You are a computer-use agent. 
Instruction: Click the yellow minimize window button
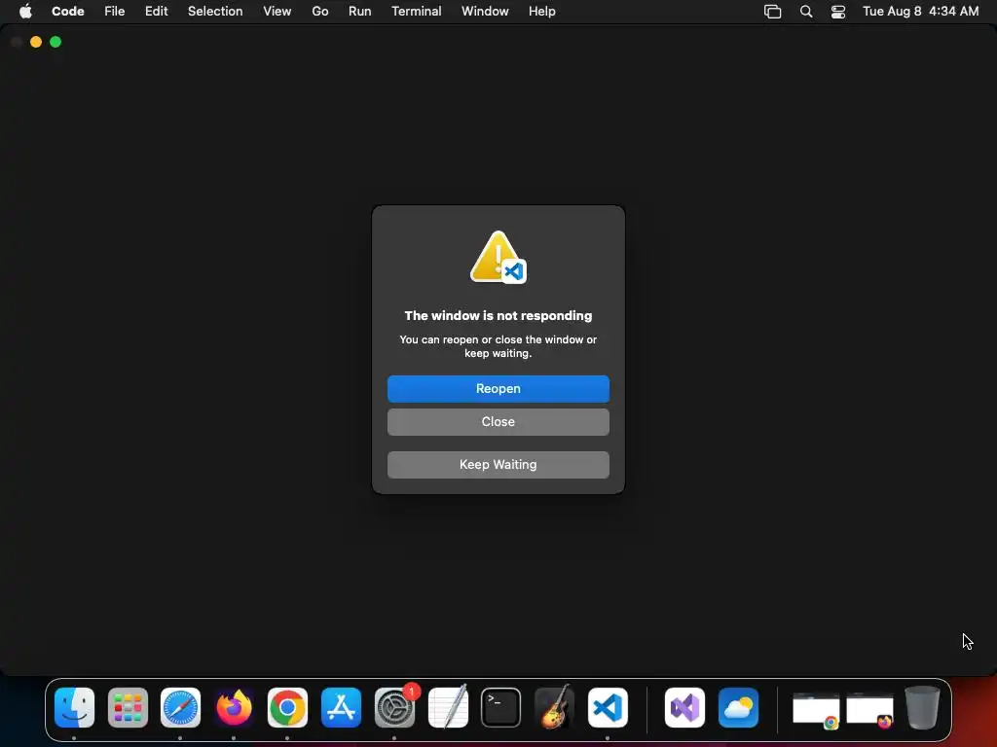[36, 42]
